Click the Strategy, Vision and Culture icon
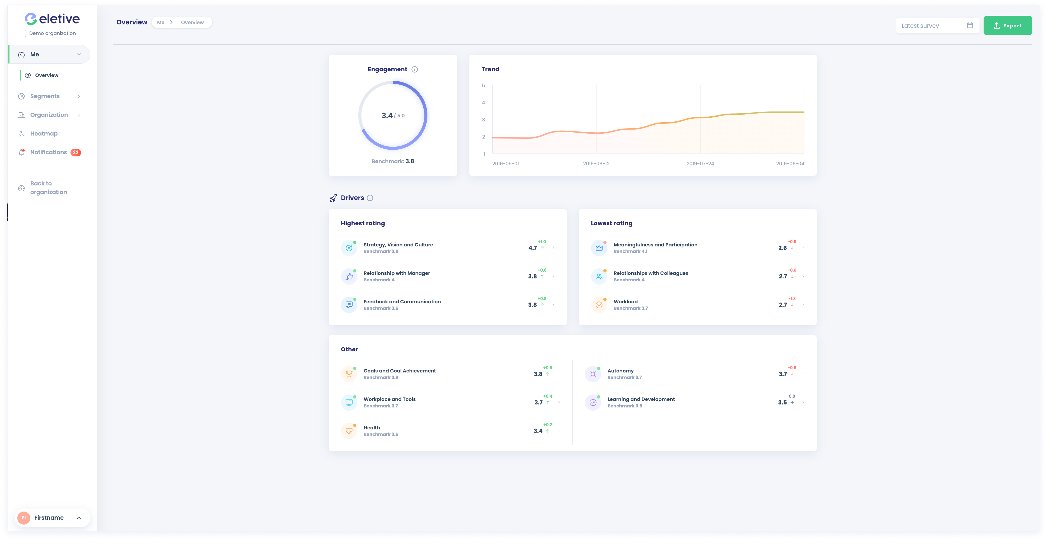 [x=349, y=248]
